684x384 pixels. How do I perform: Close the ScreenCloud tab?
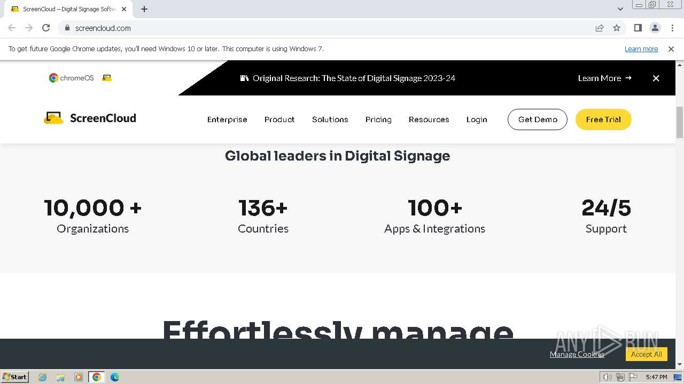[124, 9]
